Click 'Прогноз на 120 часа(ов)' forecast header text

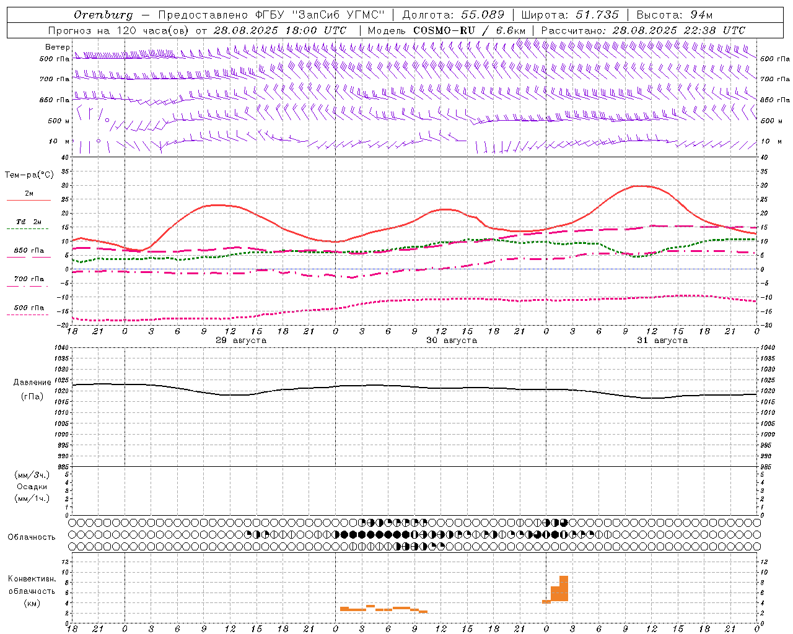[119, 30]
